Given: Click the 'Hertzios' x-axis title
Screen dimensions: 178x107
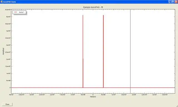Looking at the screenshot, I should coord(93,97).
